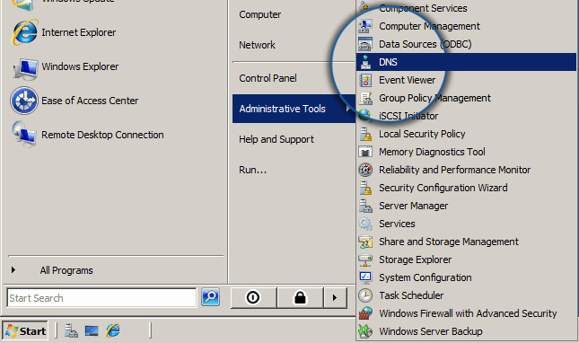Click the Computer Management icon
Viewport: 579px width, 343px height.
[x=365, y=26]
